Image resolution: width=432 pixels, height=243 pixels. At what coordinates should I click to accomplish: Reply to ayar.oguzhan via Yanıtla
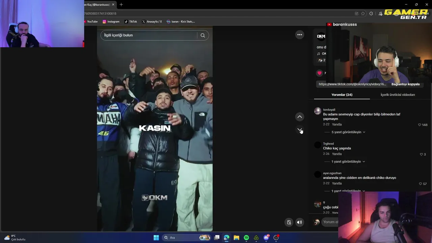(x=337, y=184)
